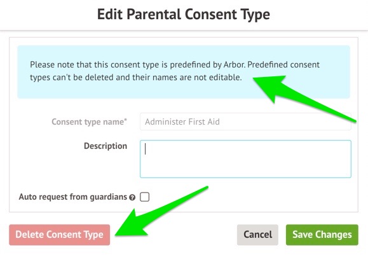
Task: Cancel editing the consent type
Action: 257,235
